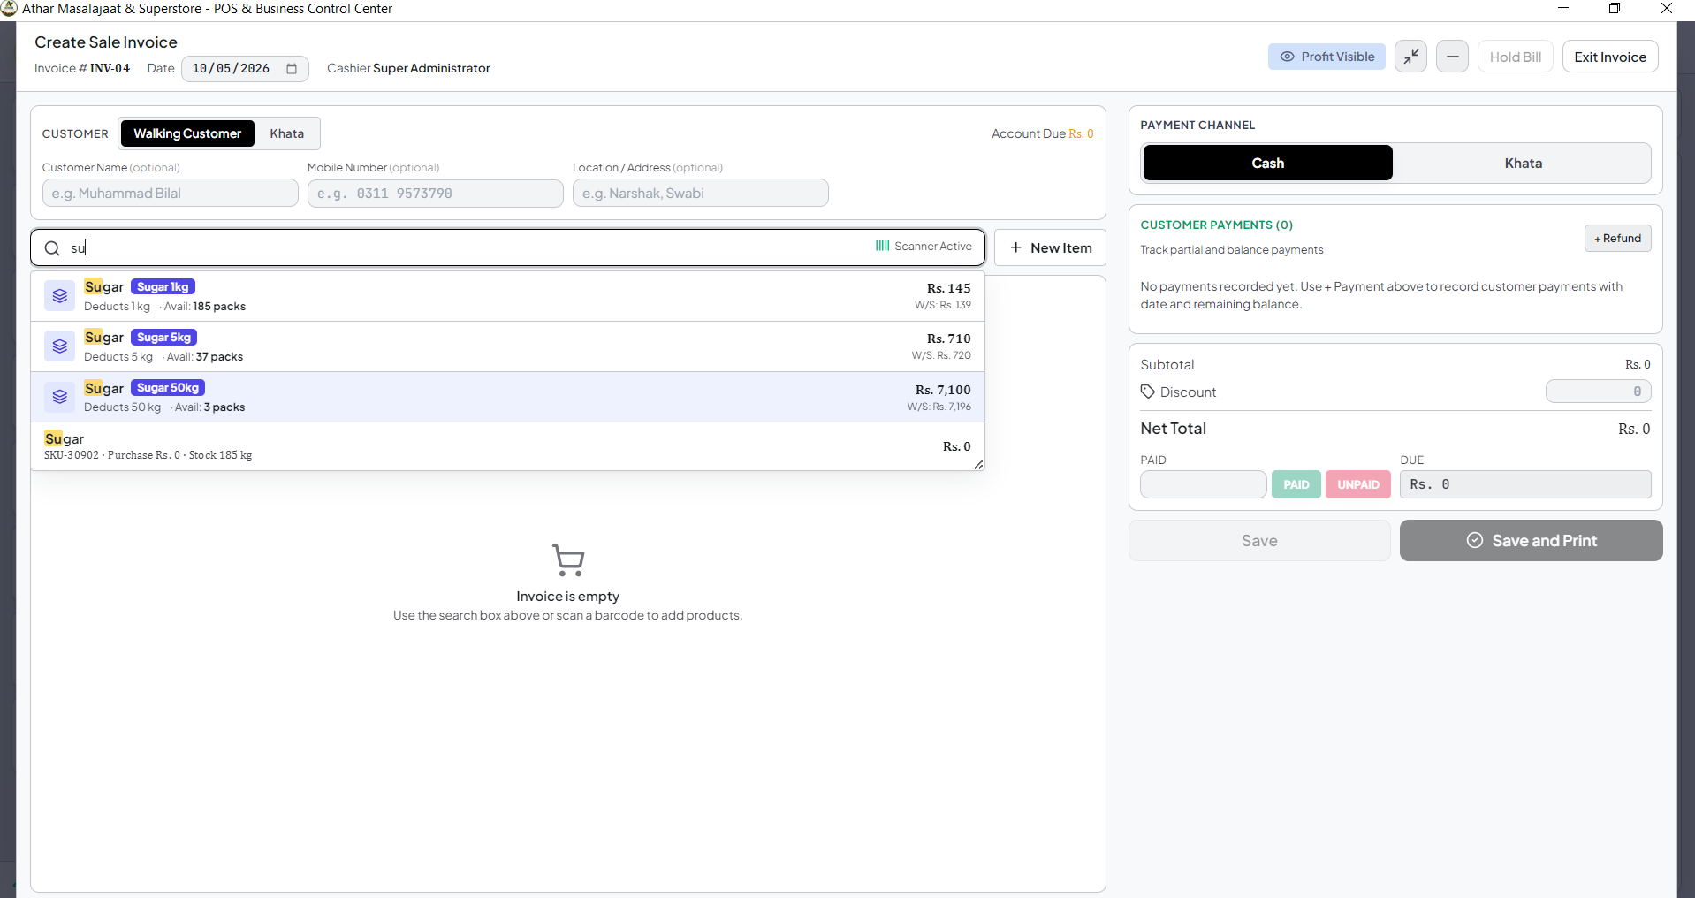
Task: Focus the Discount amount field
Action: coord(1598,392)
